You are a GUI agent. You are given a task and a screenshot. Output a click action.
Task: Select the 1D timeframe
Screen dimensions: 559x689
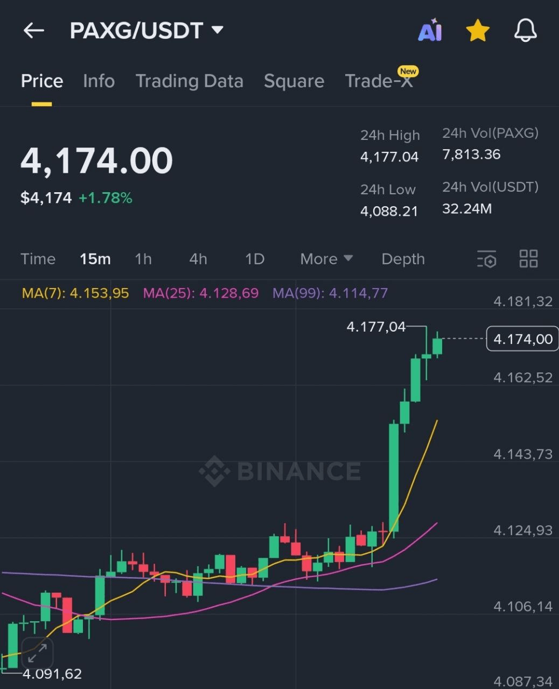tap(254, 259)
